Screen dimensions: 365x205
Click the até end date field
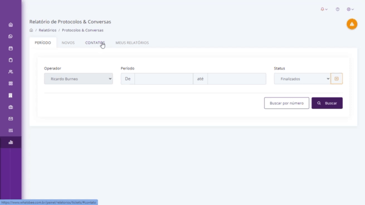(x=237, y=79)
